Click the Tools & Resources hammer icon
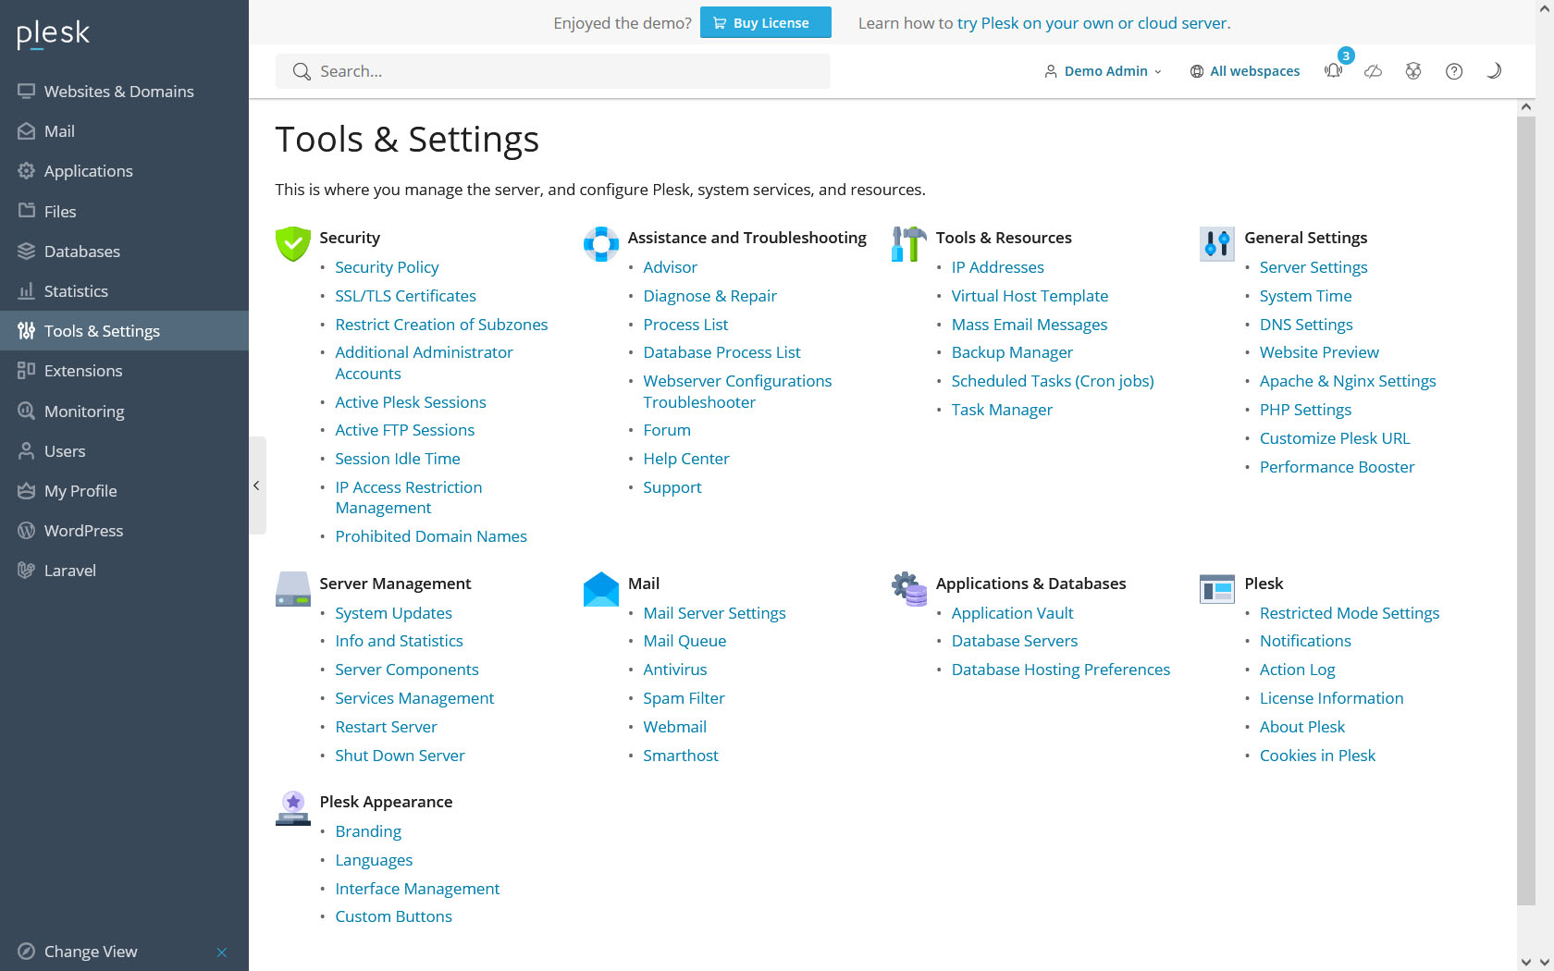Viewport: 1554px width, 971px height. (x=908, y=244)
